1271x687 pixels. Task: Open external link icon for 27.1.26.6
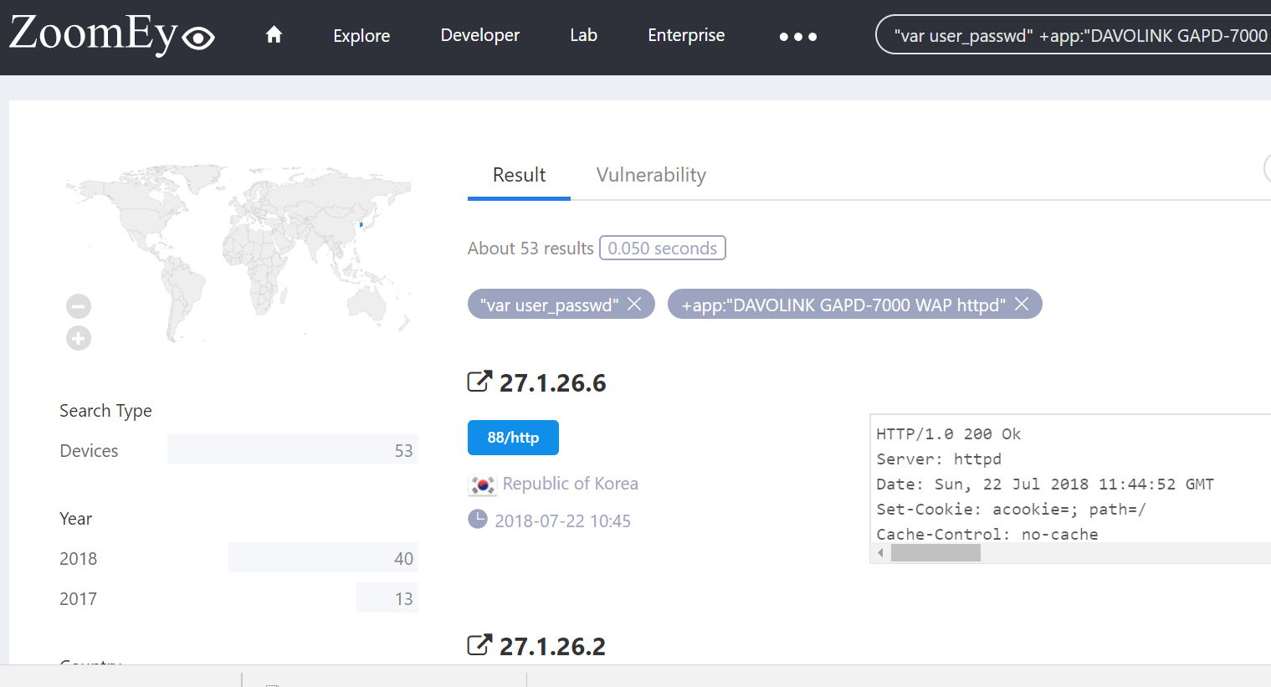(x=479, y=382)
